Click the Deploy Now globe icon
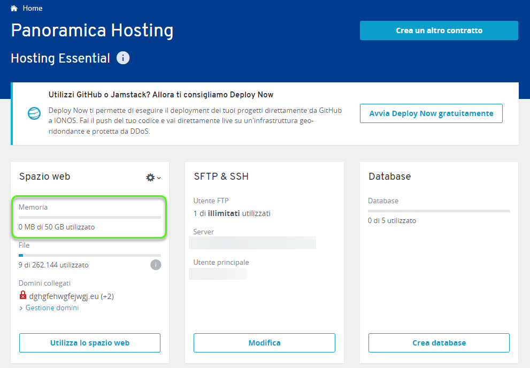The width and height of the screenshot is (530, 368). [x=34, y=113]
